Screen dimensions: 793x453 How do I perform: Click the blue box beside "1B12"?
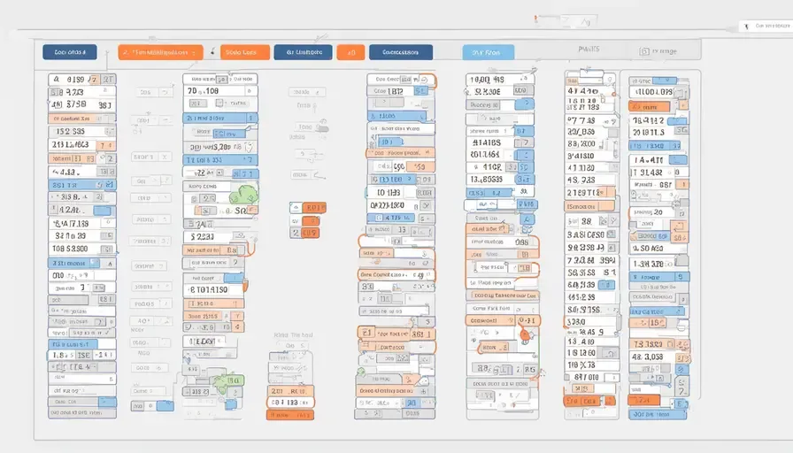[x=420, y=91]
